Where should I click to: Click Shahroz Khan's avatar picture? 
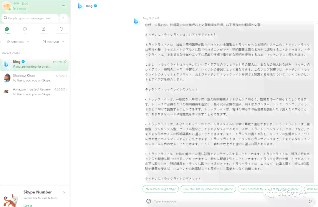pyautogui.click(x=7, y=78)
